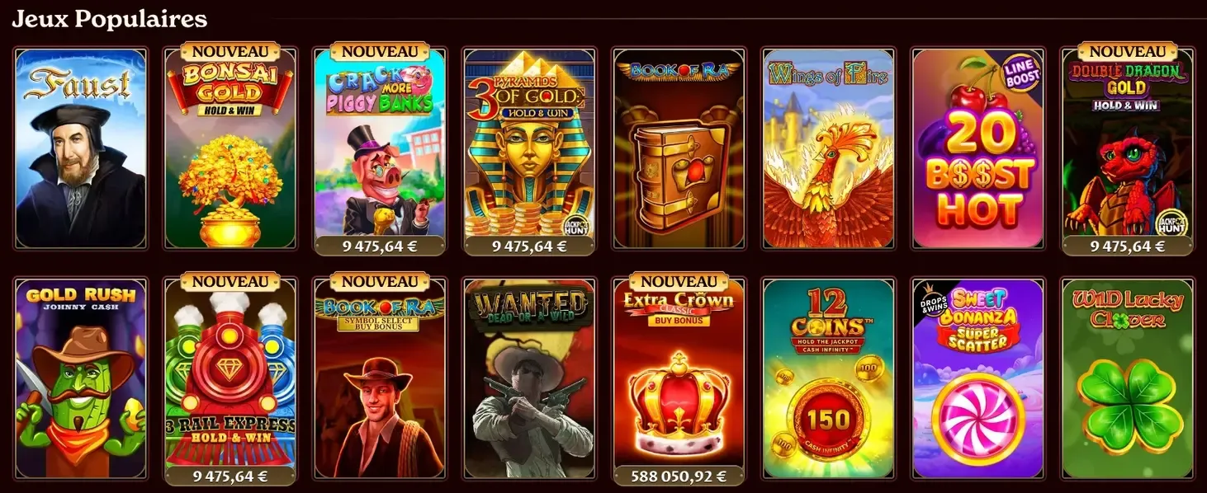
Task: Select Wild Lucky Clover game
Action: pos(1127,379)
